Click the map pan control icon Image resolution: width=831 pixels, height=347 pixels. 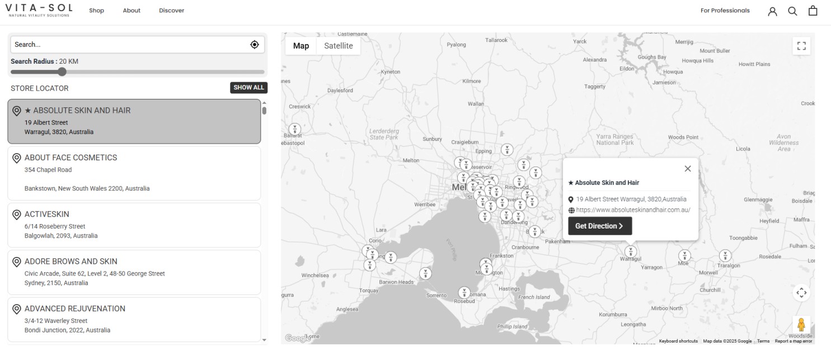tap(801, 293)
